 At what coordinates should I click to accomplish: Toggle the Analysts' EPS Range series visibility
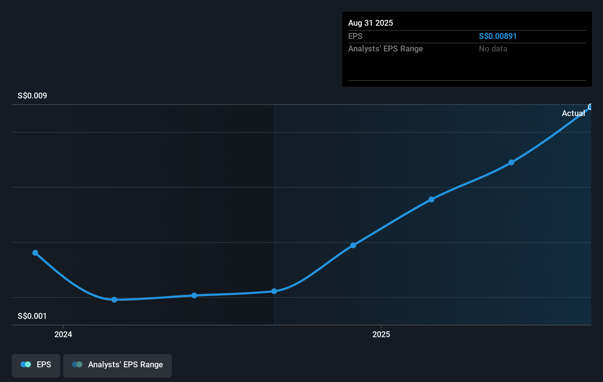click(118, 365)
